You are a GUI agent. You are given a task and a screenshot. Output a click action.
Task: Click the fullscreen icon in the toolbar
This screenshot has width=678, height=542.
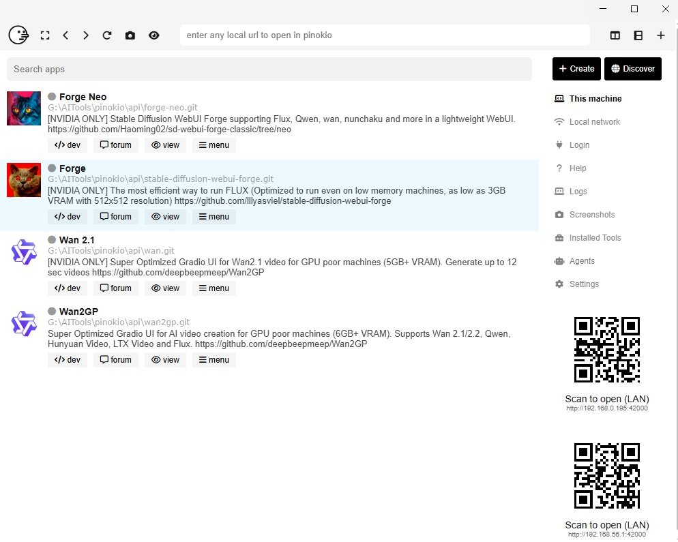[x=45, y=35]
